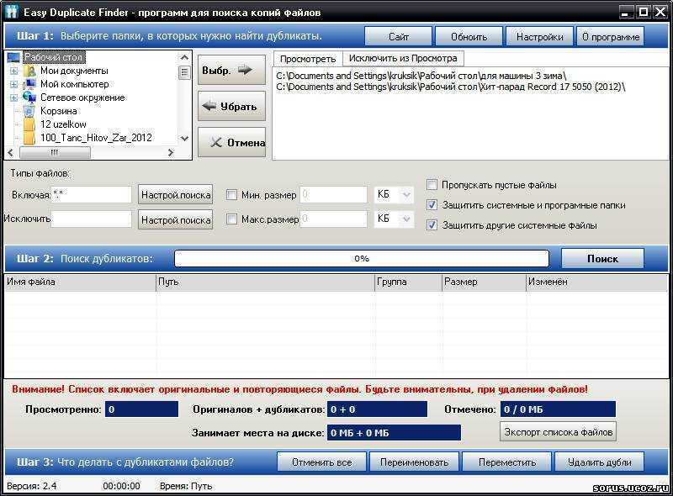The width and height of the screenshot is (673, 496).
Task: Select 12 uzelkow tree item label
Action: click(x=63, y=124)
